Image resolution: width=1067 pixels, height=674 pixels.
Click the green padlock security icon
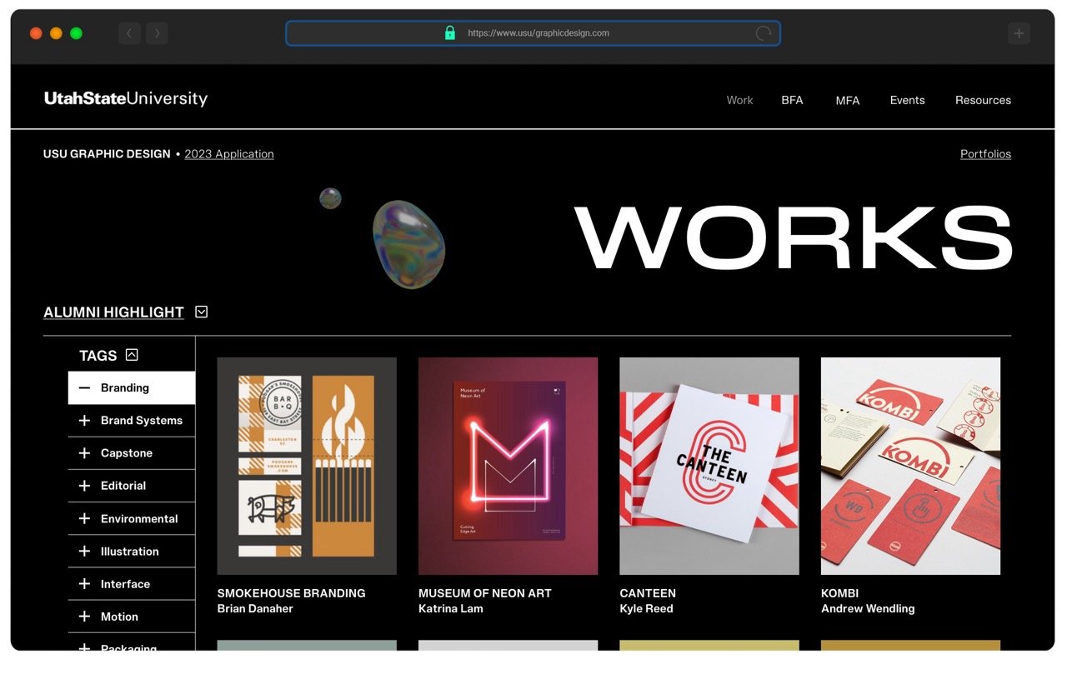coord(450,33)
